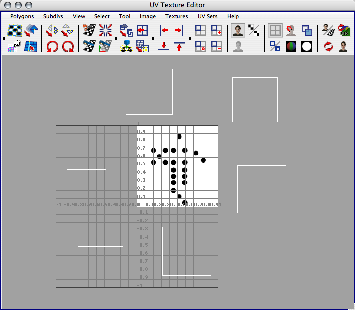
Task: Select the rightmost black UV point
Action: click(203, 160)
